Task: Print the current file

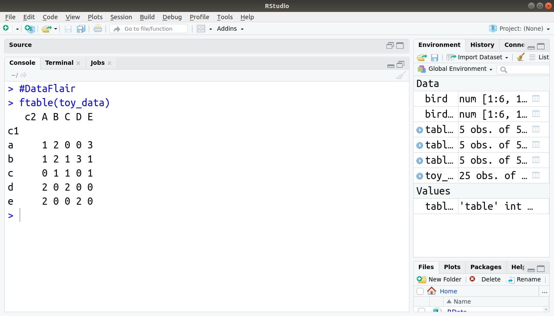Action: 97,29
